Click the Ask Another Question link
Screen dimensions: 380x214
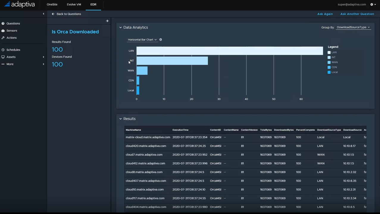(x=357, y=14)
